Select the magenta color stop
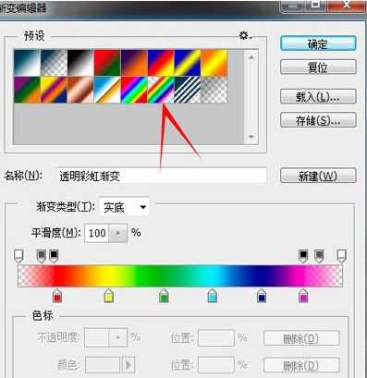367x378 pixels. [x=303, y=296]
